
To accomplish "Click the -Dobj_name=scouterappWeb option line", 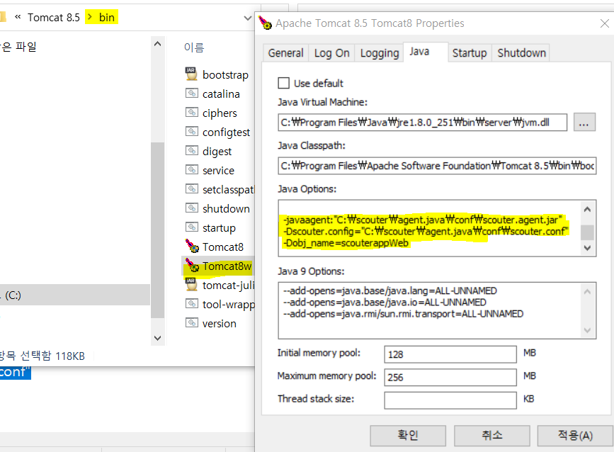I will [x=346, y=243].
